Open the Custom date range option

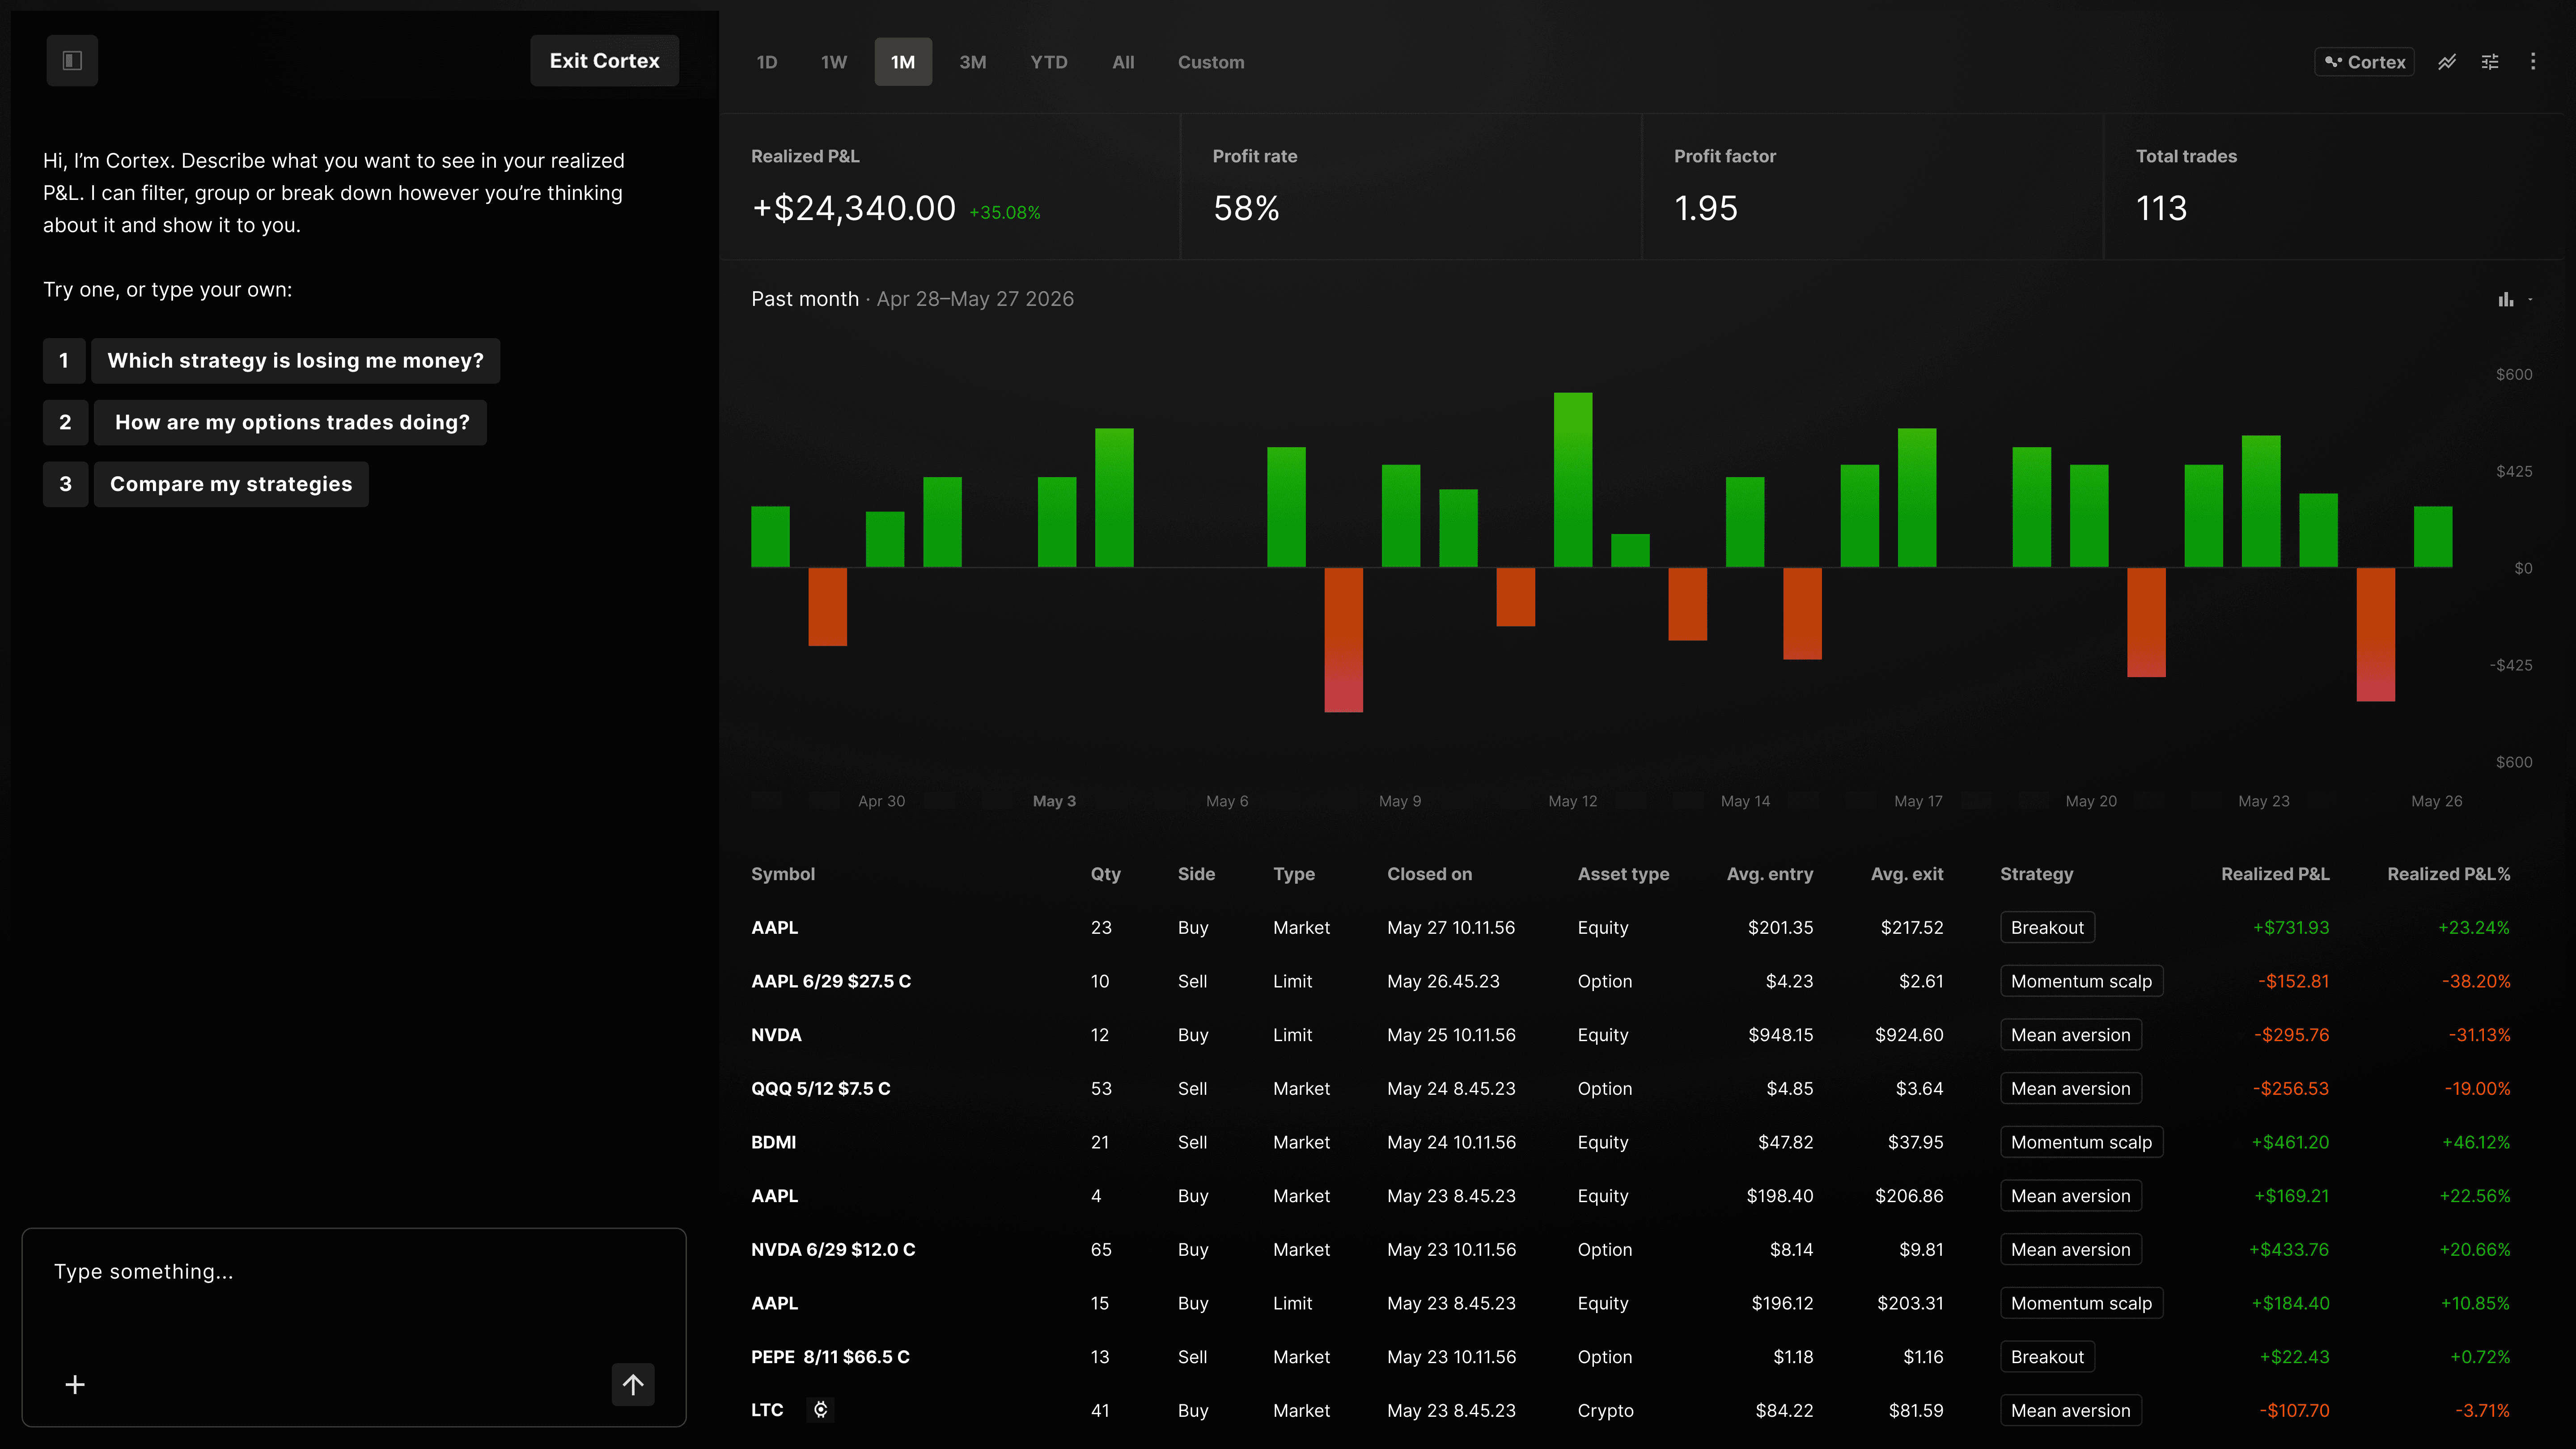[1211, 62]
